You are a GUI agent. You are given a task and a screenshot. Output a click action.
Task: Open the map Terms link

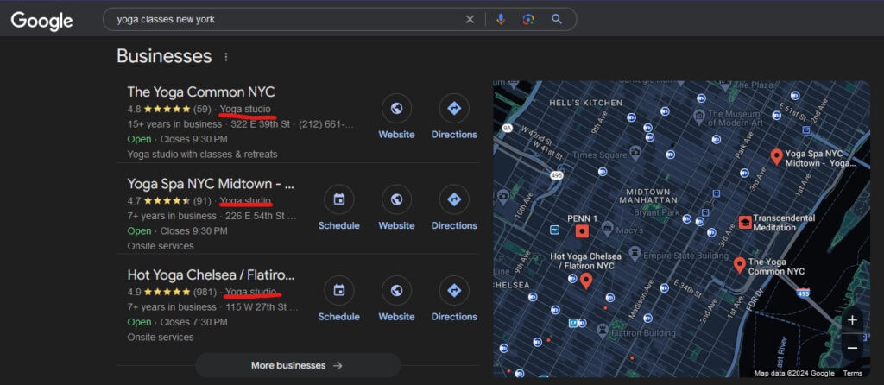click(x=852, y=373)
